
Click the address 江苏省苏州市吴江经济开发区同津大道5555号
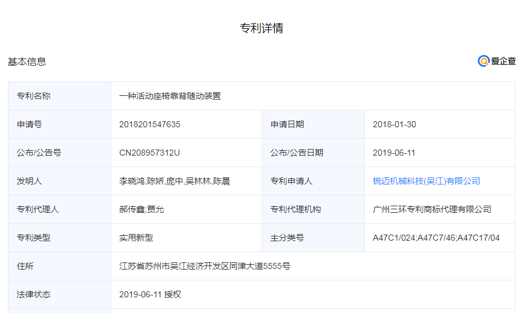[x=205, y=266]
